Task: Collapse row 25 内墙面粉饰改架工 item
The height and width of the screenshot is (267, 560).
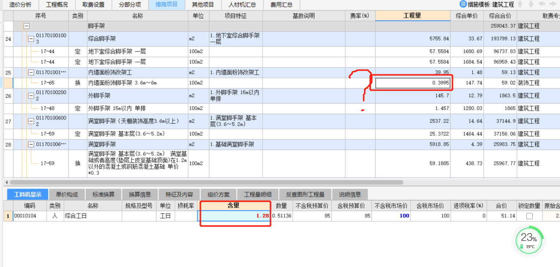Action: click(x=31, y=72)
